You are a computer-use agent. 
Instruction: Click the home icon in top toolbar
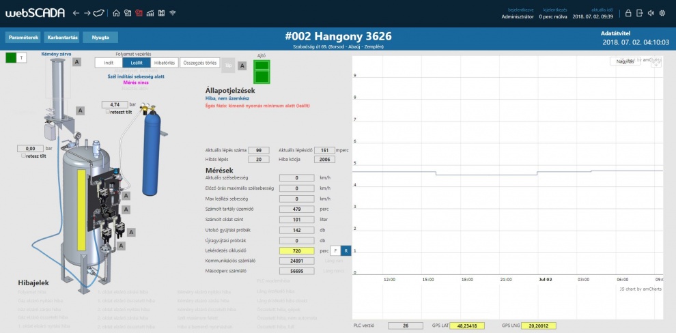(116, 13)
